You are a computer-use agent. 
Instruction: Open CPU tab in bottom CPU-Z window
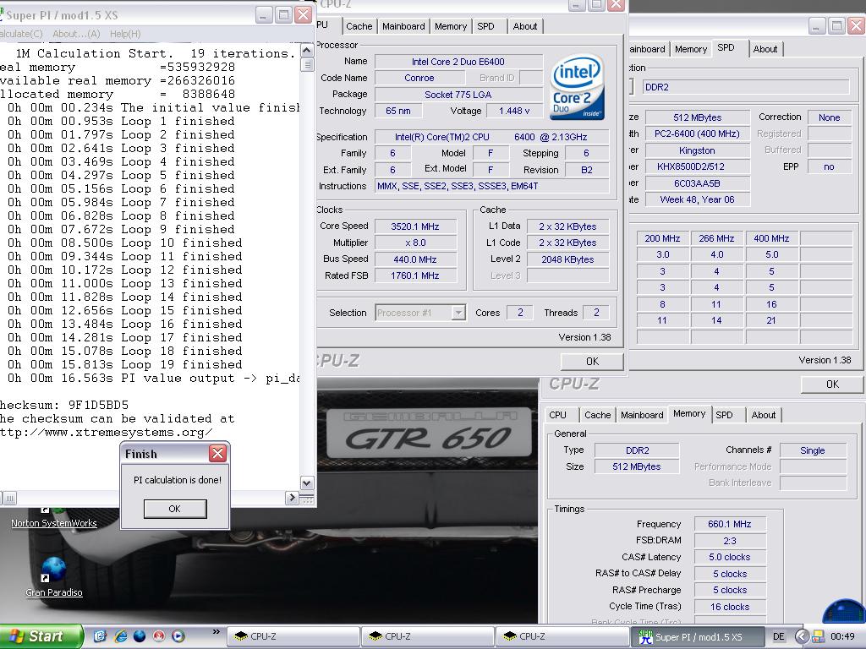point(558,415)
